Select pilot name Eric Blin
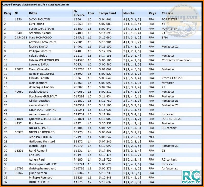204x187 pixels. pos(34,155)
